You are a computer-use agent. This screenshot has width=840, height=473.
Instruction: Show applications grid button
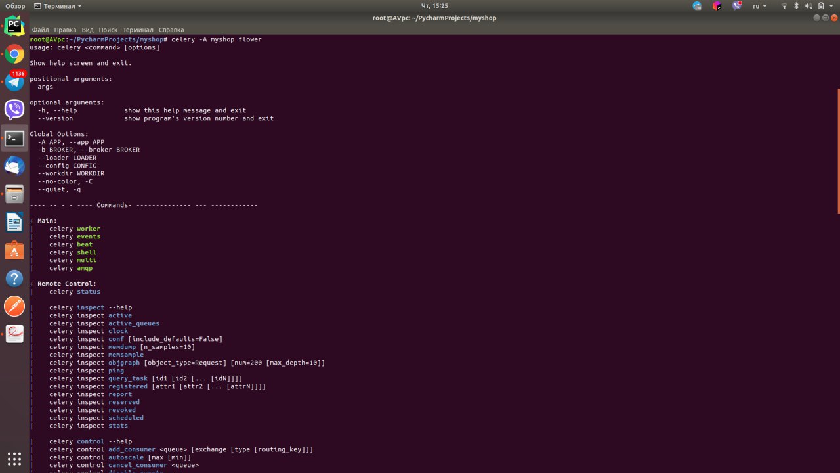[14, 458]
